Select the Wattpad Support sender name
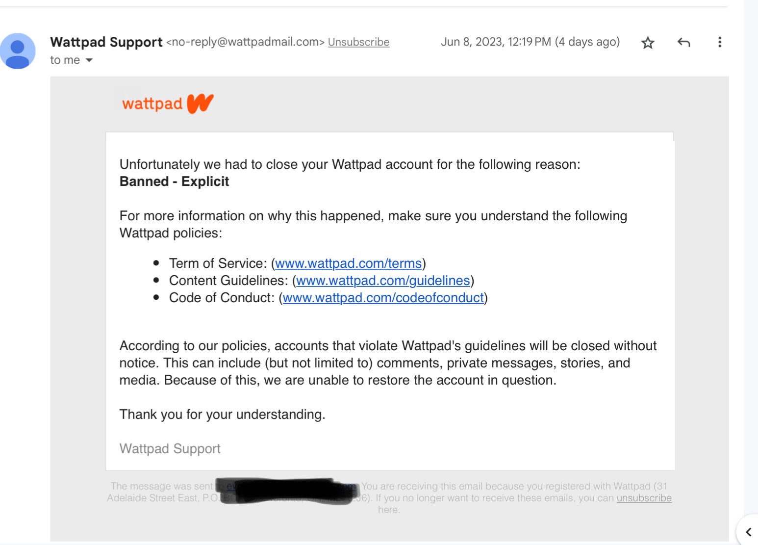 106,42
